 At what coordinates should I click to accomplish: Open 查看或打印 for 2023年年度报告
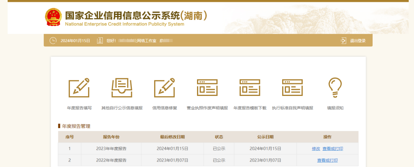[332, 149]
